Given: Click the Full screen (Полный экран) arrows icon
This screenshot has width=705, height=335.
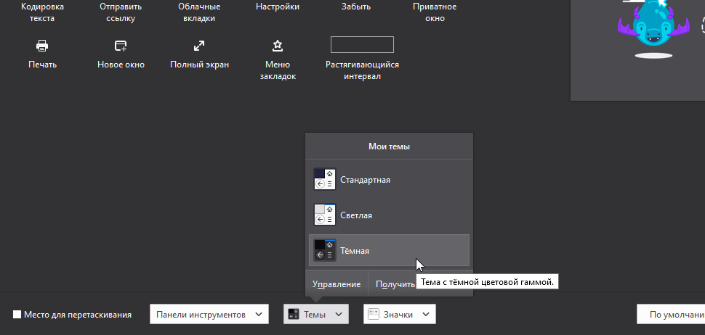Looking at the screenshot, I should pos(199,45).
